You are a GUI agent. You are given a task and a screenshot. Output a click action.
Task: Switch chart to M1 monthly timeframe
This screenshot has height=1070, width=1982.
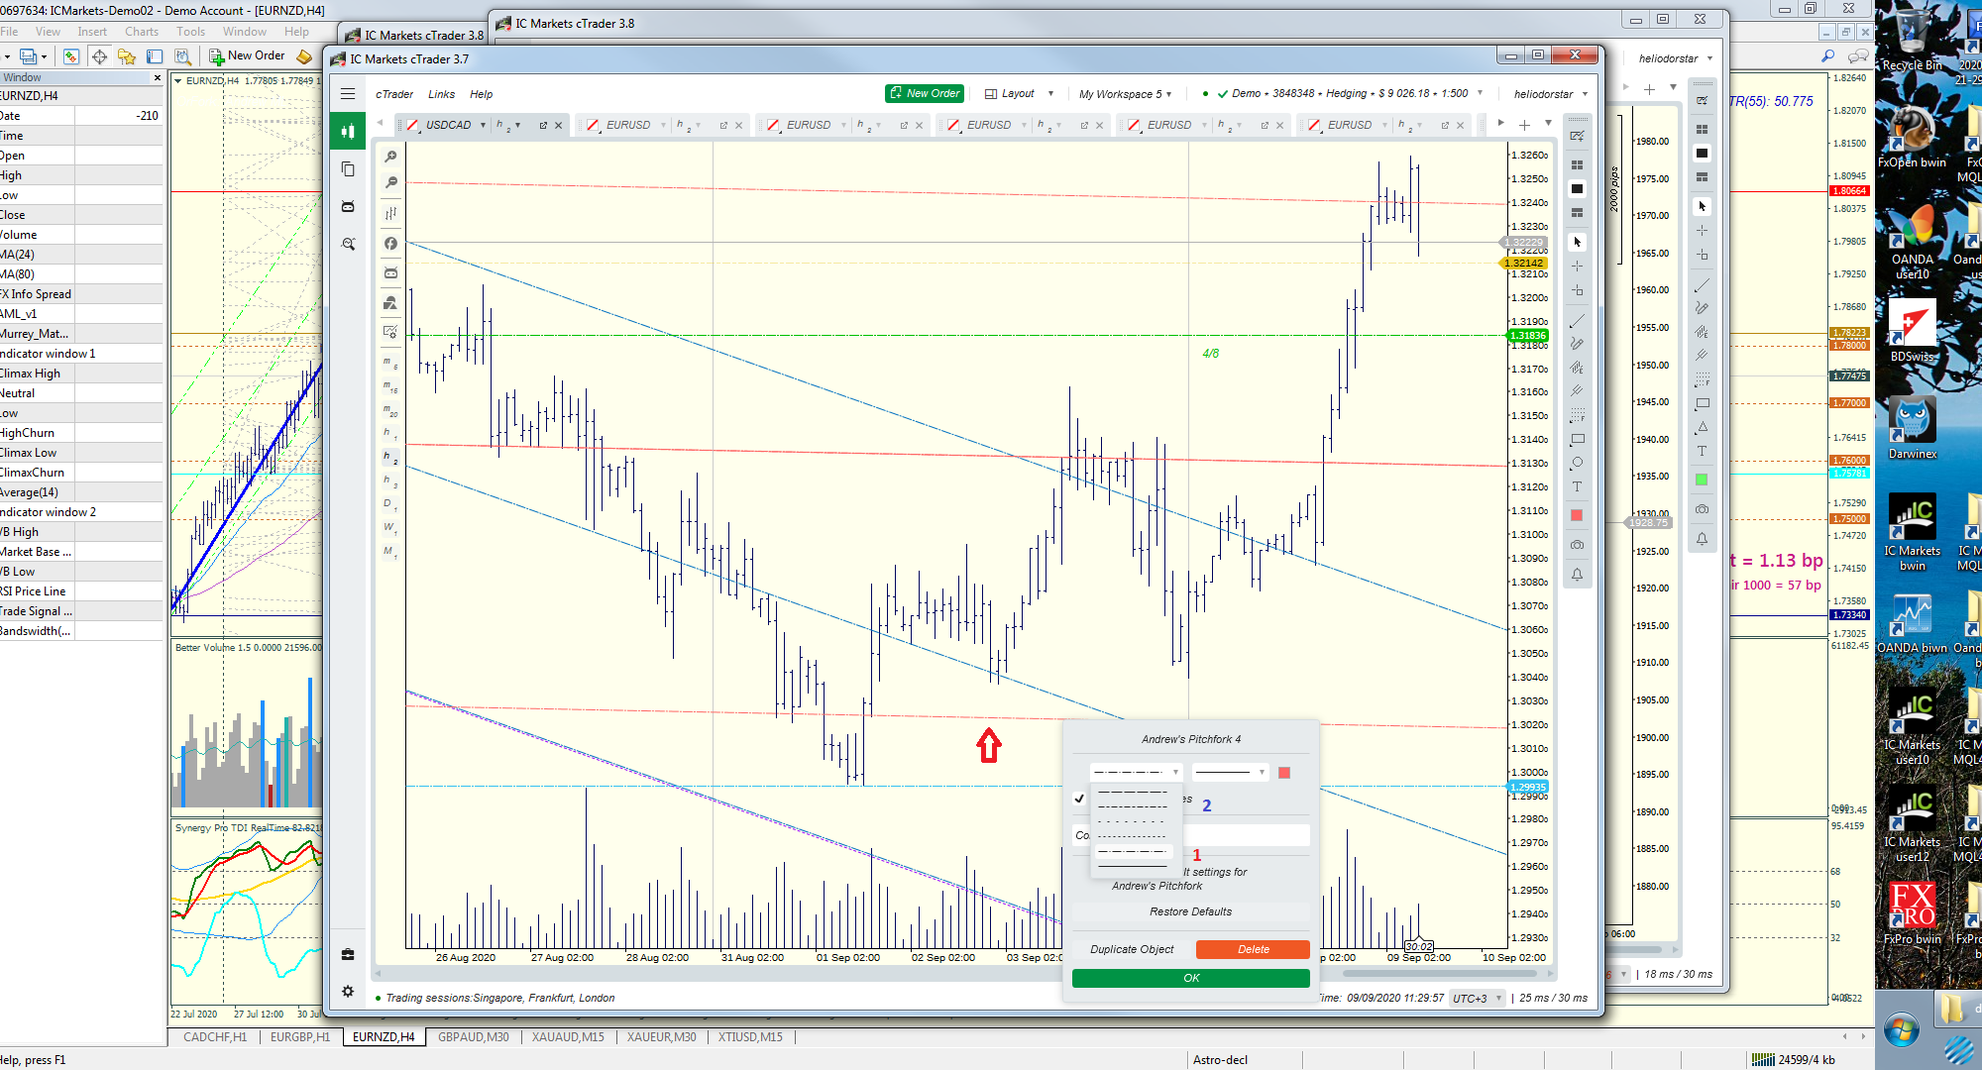[390, 552]
